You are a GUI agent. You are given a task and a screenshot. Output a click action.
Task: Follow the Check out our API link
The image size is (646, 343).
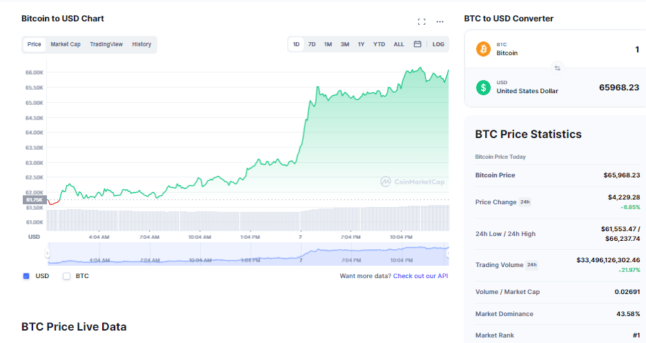click(x=420, y=276)
